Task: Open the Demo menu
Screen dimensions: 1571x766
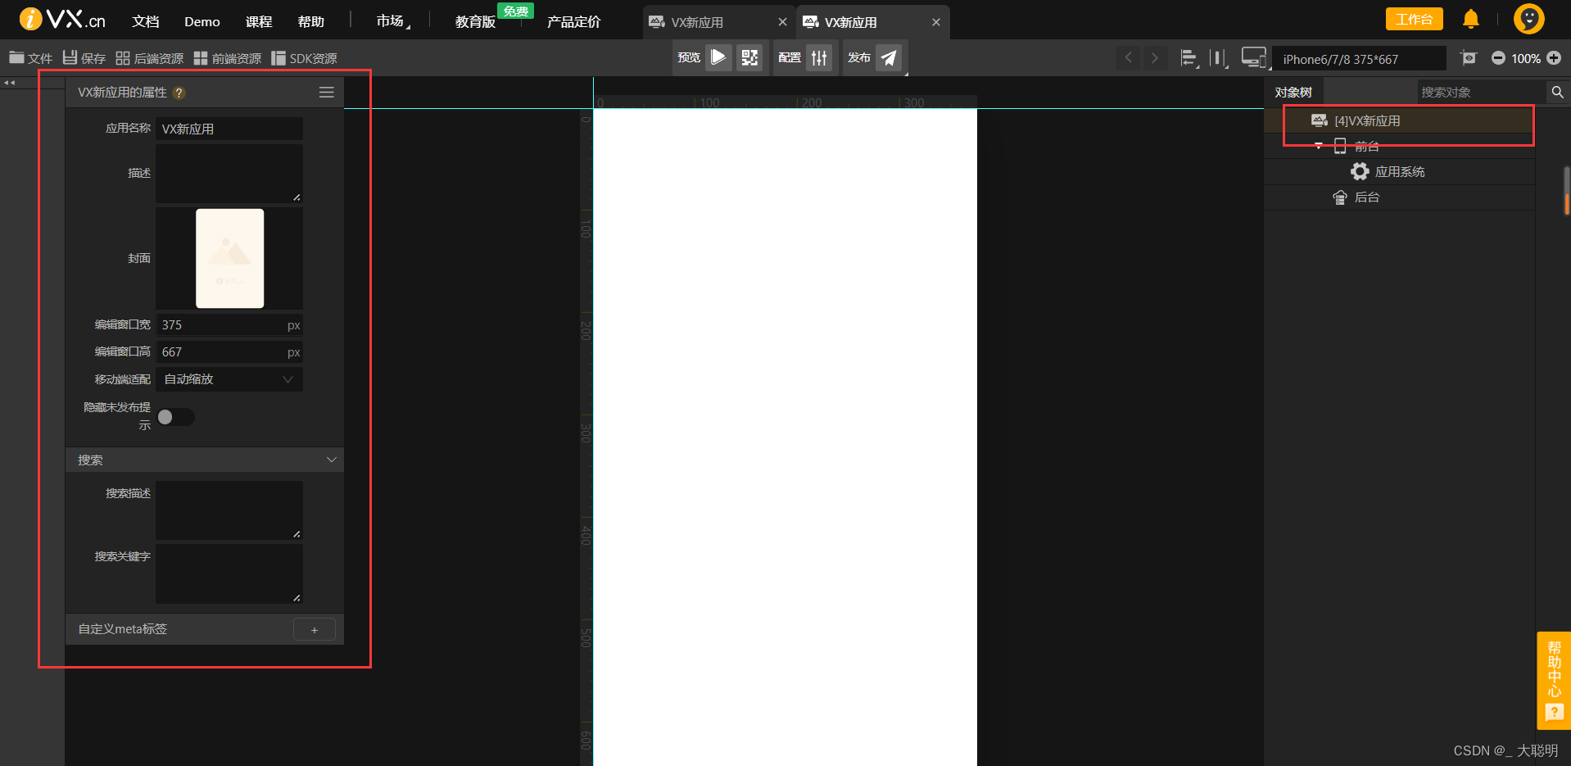Action: 201,20
